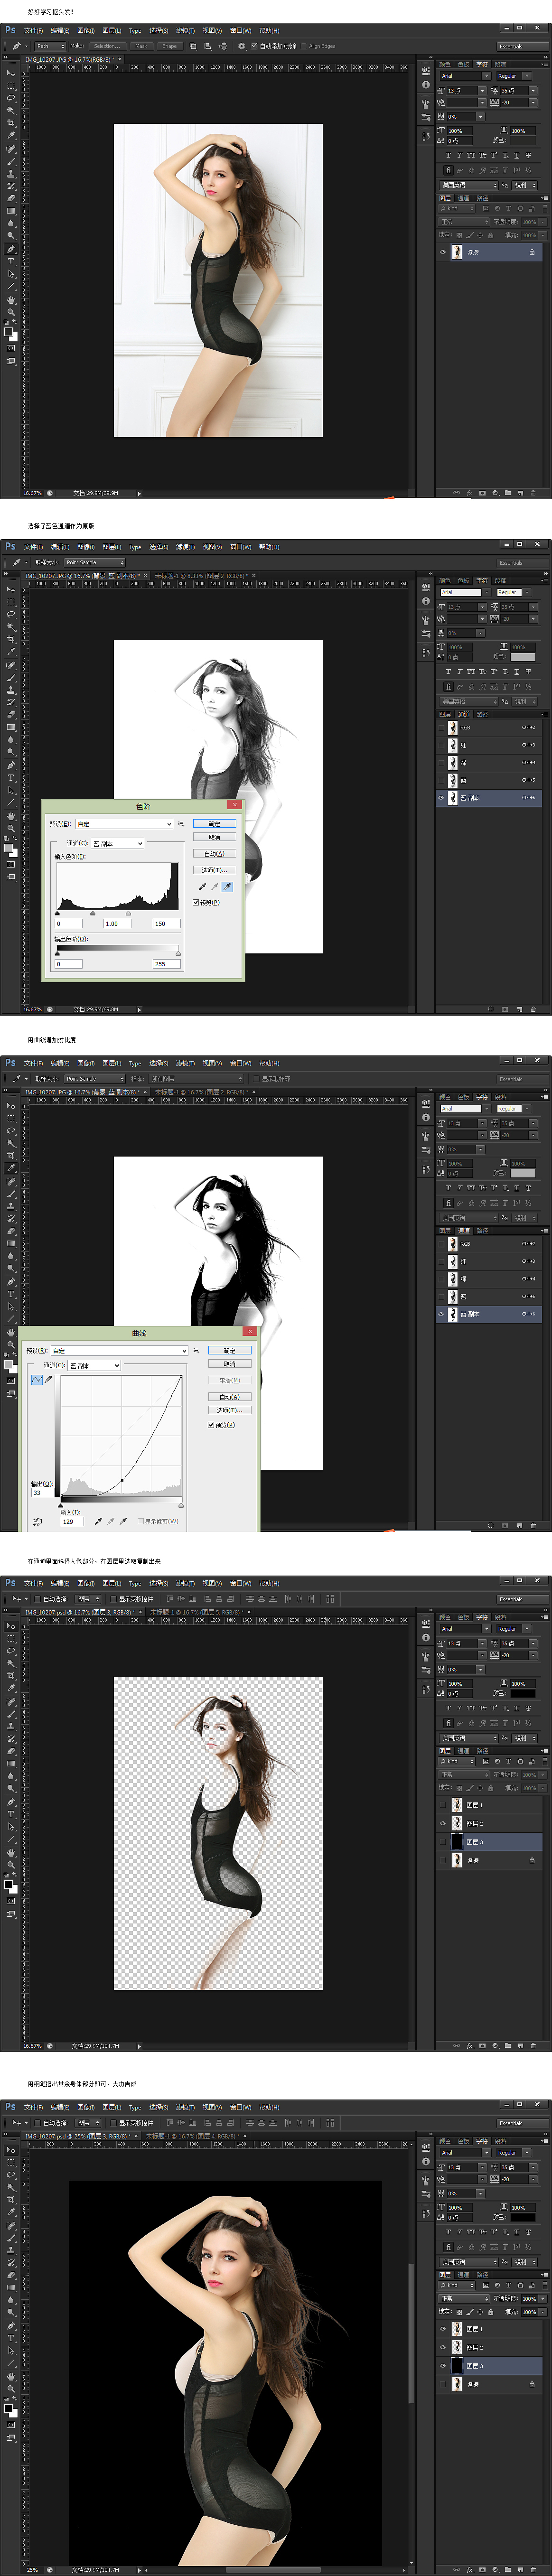Open 选项(T)... in the 色阶 Levels dialog
This screenshot has height=2576, width=552.
coord(215,870)
